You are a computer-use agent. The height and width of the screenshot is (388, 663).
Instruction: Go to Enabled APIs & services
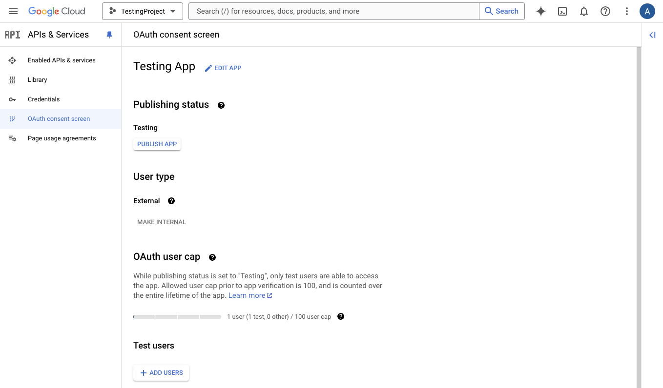click(61, 60)
